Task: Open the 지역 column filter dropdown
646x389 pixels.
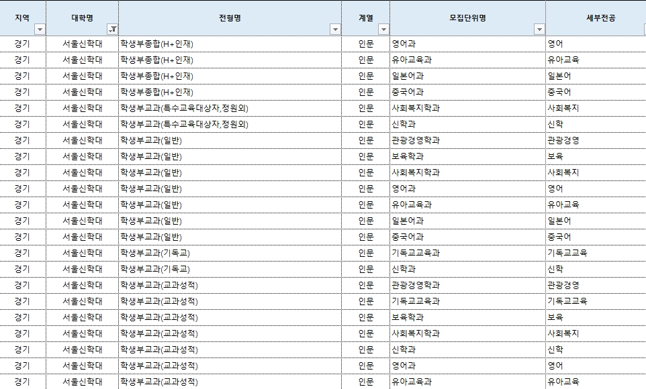Action: click(40, 30)
